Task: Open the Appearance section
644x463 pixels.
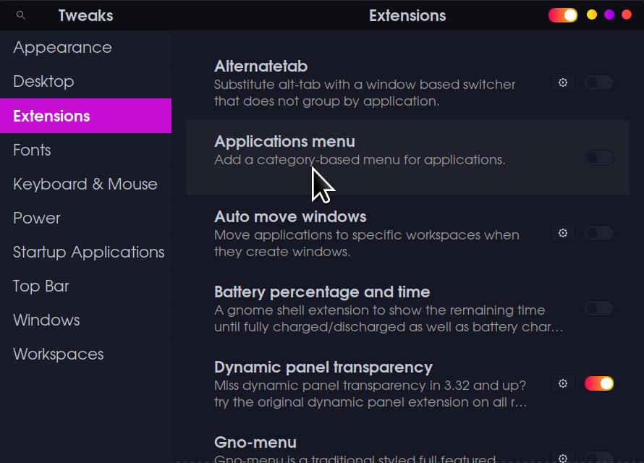Action: click(62, 48)
